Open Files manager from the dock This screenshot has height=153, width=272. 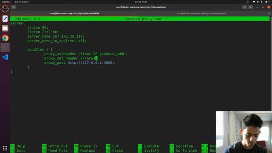5,28
